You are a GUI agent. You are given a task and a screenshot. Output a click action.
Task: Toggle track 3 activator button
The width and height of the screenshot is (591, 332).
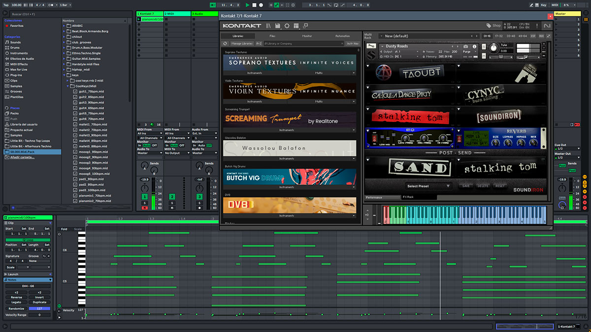point(200,197)
